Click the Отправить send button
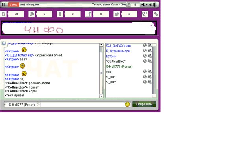Image resolution: width=252 pixels, height=141 pixels. pyautogui.click(x=144, y=104)
